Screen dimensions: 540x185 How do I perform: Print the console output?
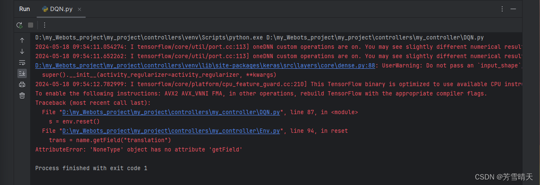pos(22,84)
